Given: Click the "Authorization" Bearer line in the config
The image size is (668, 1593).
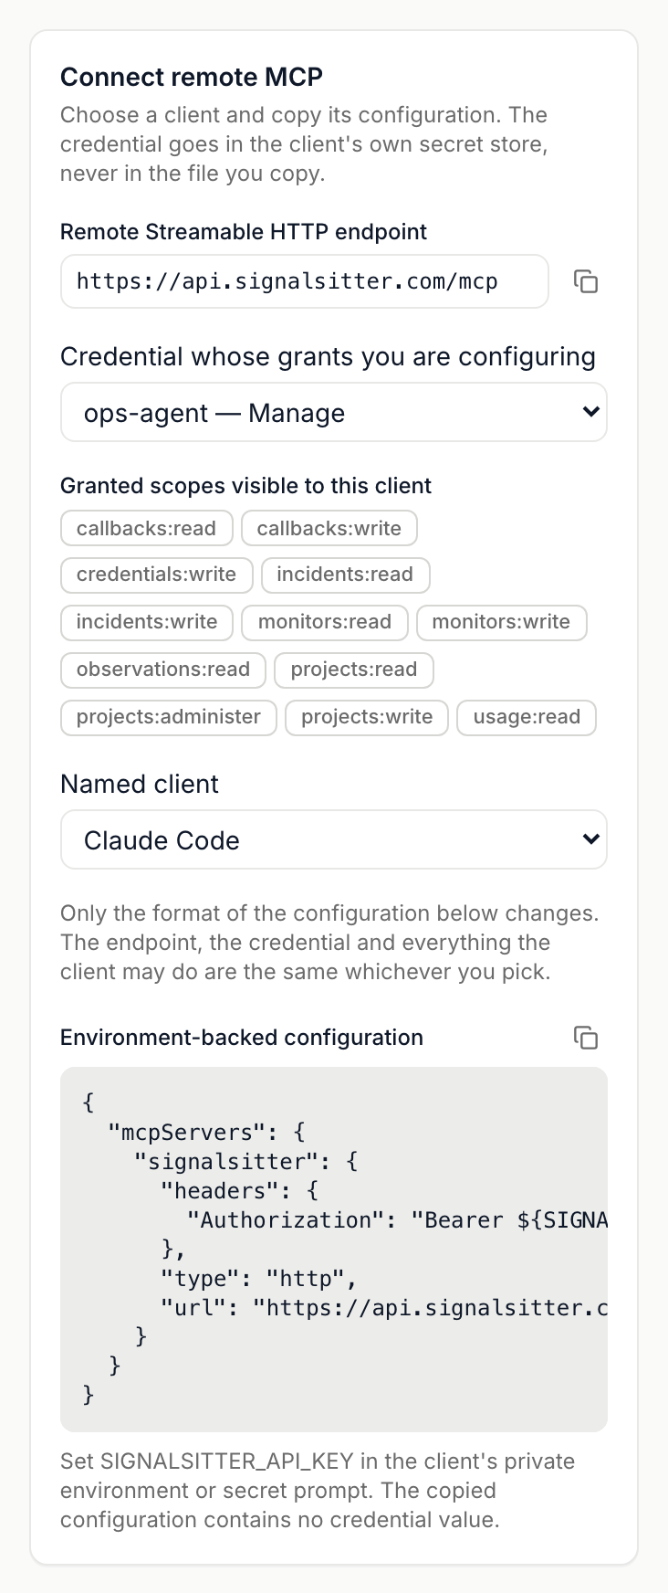Looking at the screenshot, I should click(397, 1220).
